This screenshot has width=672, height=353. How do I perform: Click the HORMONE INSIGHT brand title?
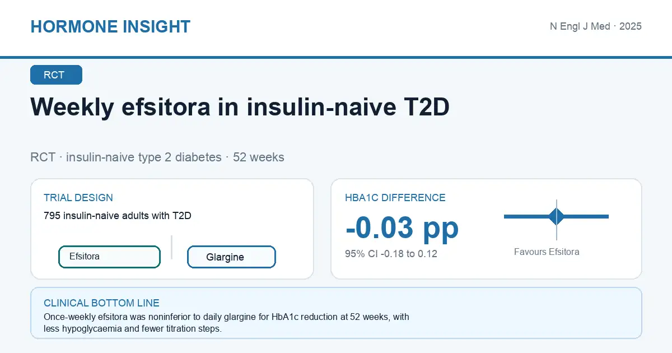coord(110,26)
